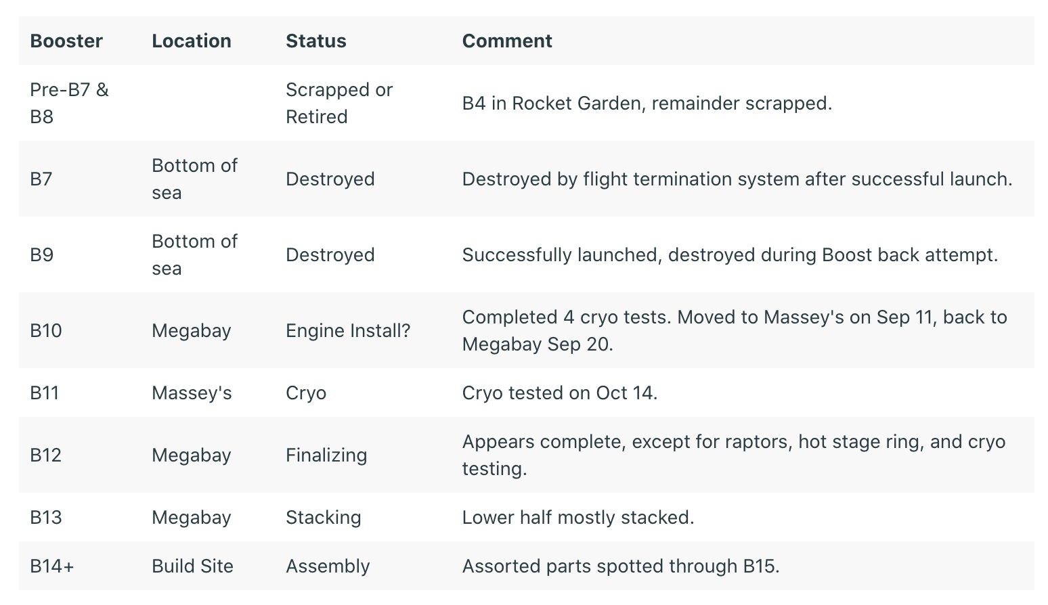This screenshot has width=1048, height=605.
Task: Select the Engine Install? status cell
Action: 348,331
